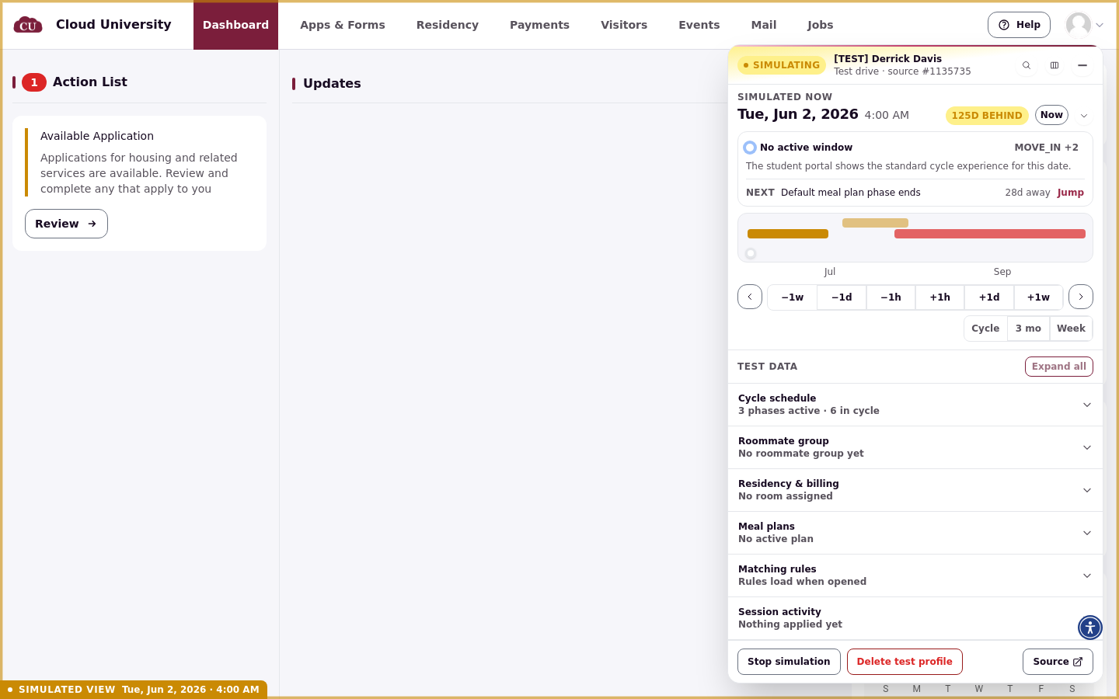Open the Source external link

[x=1058, y=662]
